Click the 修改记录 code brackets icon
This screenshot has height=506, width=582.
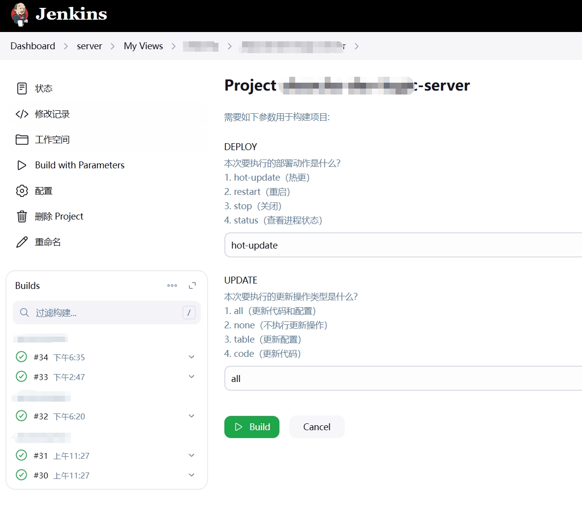click(22, 114)
